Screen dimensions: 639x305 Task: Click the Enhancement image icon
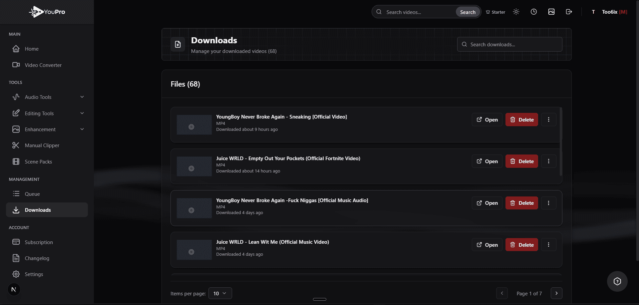point(16,129)
